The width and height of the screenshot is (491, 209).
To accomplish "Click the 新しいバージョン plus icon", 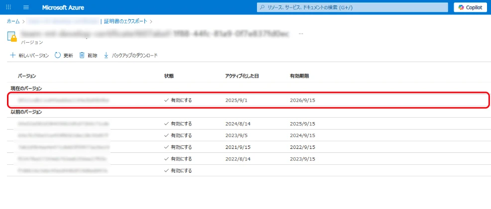I will (x=12, y=56).
